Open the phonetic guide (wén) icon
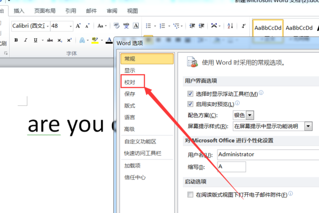Viewport: 319px width, 213px height. click(x=126, y=26)
